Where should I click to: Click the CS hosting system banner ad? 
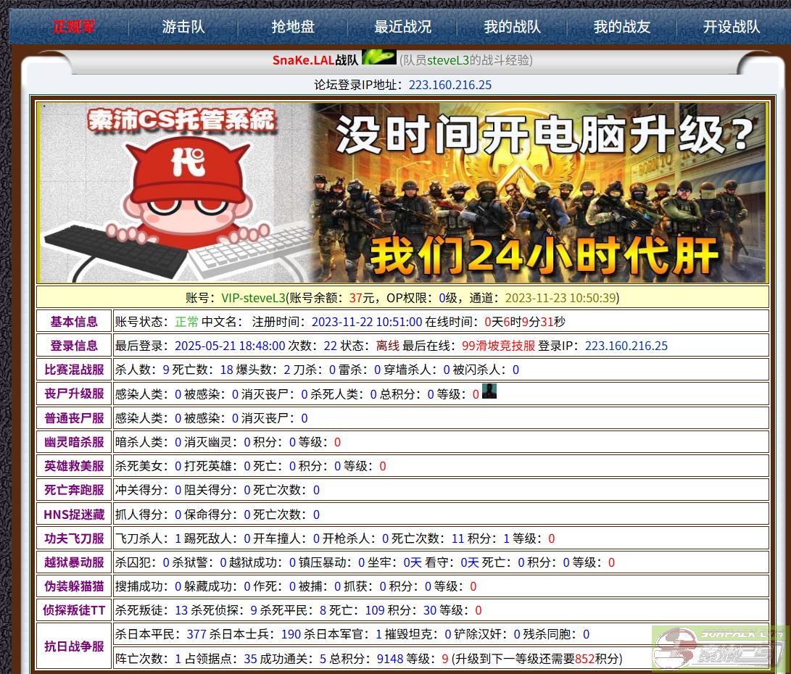point(402,192)
